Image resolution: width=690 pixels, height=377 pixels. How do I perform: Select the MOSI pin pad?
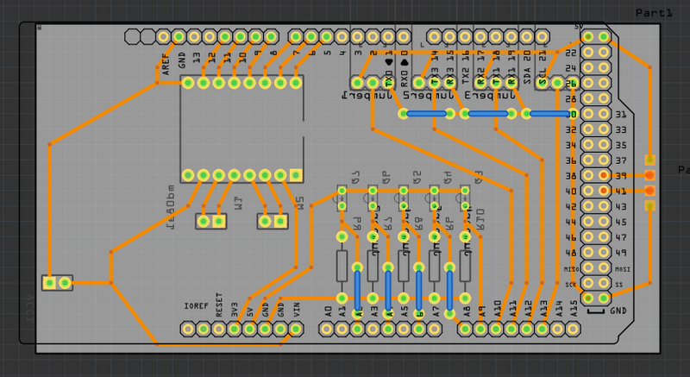pyautogui.click(x=604, y=267)
